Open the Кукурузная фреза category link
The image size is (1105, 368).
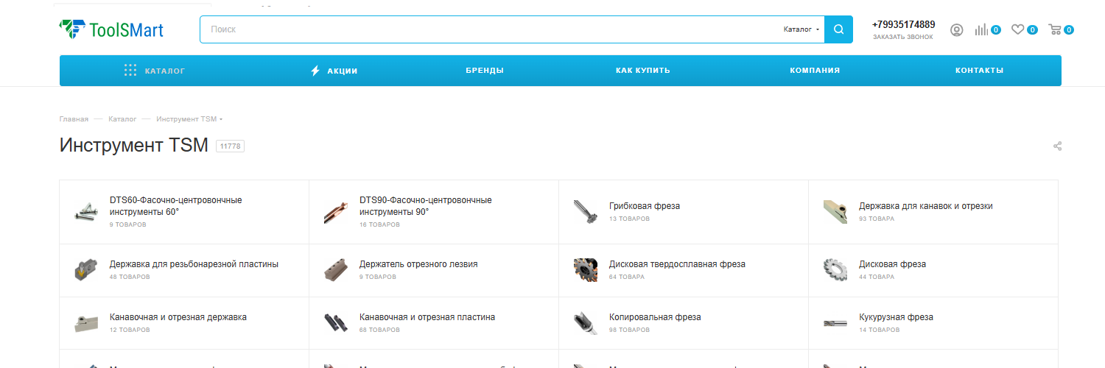pos(896,317)
